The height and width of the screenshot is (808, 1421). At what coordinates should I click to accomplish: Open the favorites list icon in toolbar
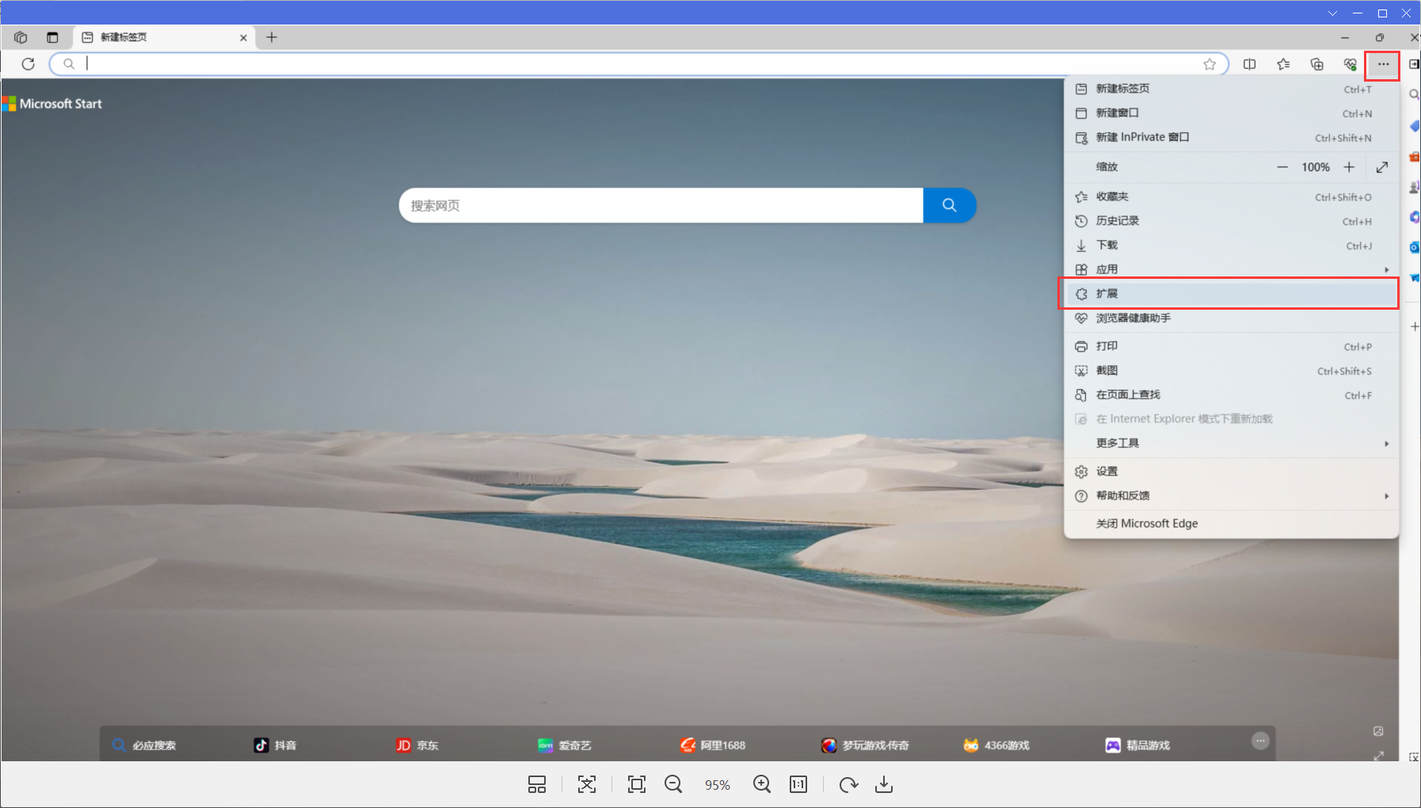1283,64
